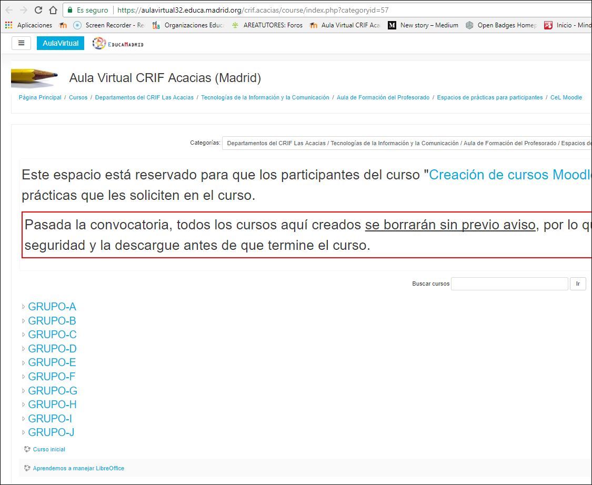Click the Moodle bookmark icon after Aplicaciones
Image resolution: width=592 pixels, height=485 pixels.
point(63,25)
